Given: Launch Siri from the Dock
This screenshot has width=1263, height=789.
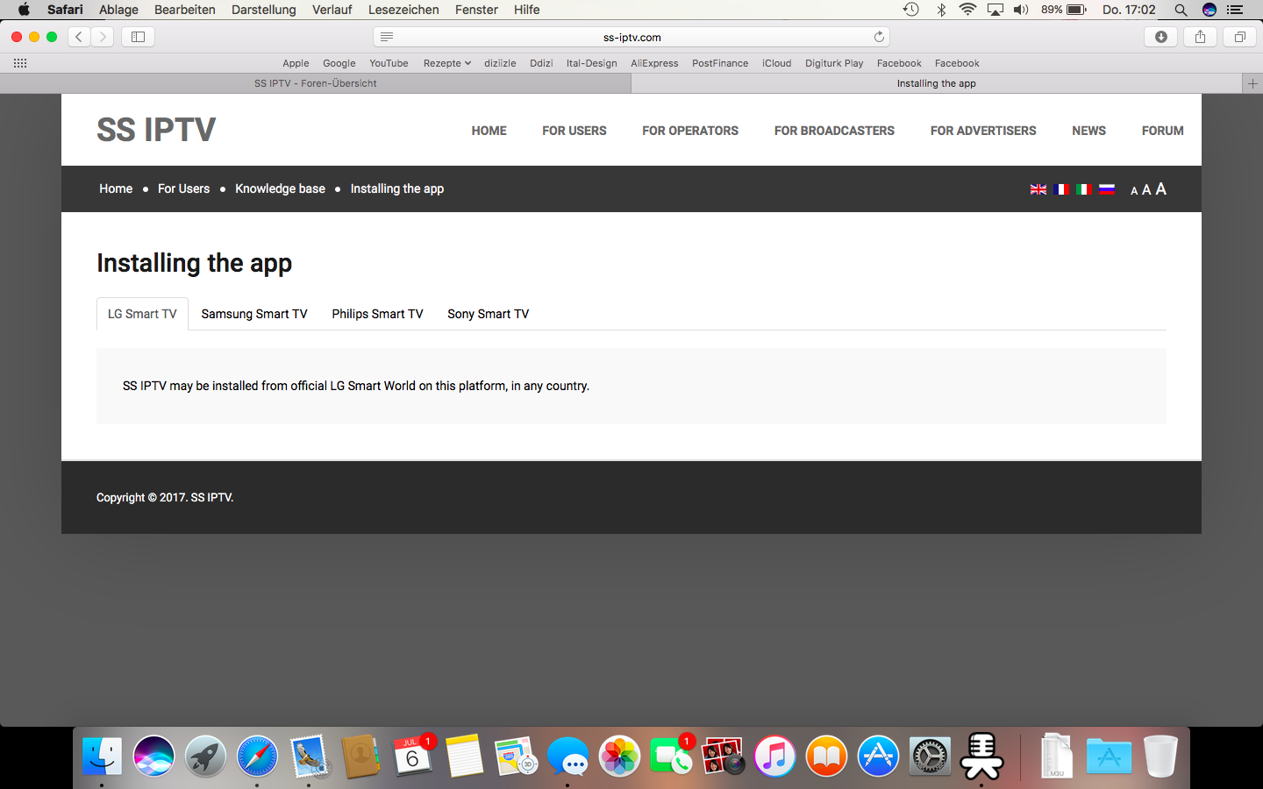Looking at the screenshot, I should click(x=153, y=757).
